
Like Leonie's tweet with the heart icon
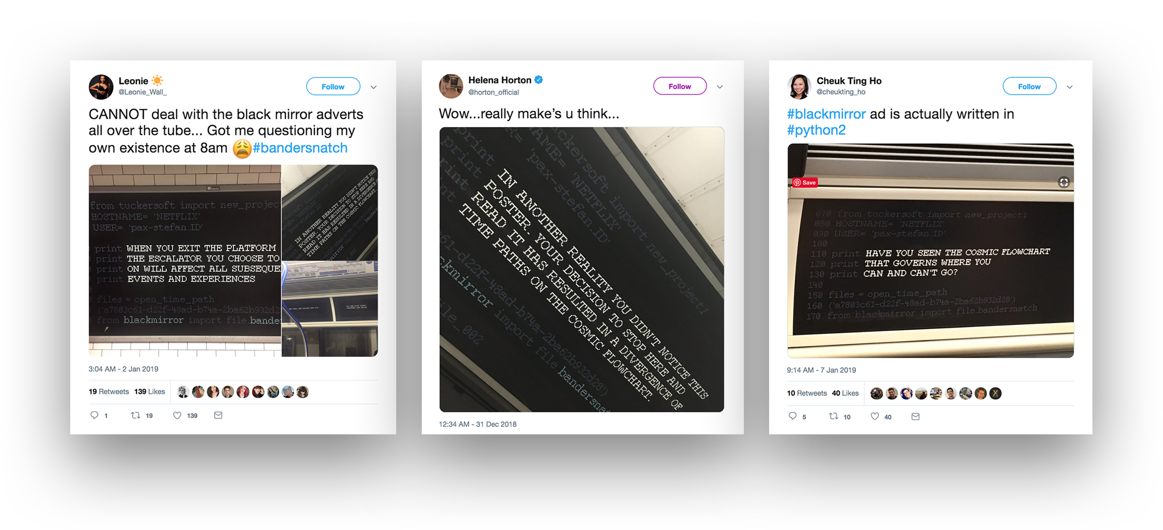coord(178,415)
